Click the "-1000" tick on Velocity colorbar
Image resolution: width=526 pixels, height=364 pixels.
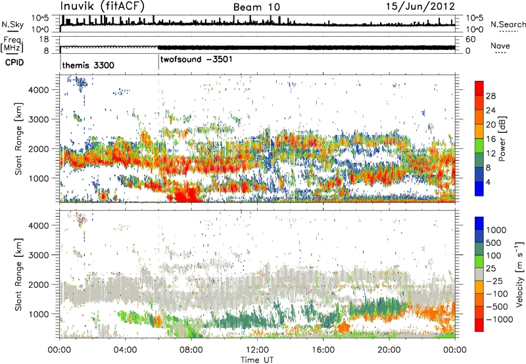pos(499,319)
